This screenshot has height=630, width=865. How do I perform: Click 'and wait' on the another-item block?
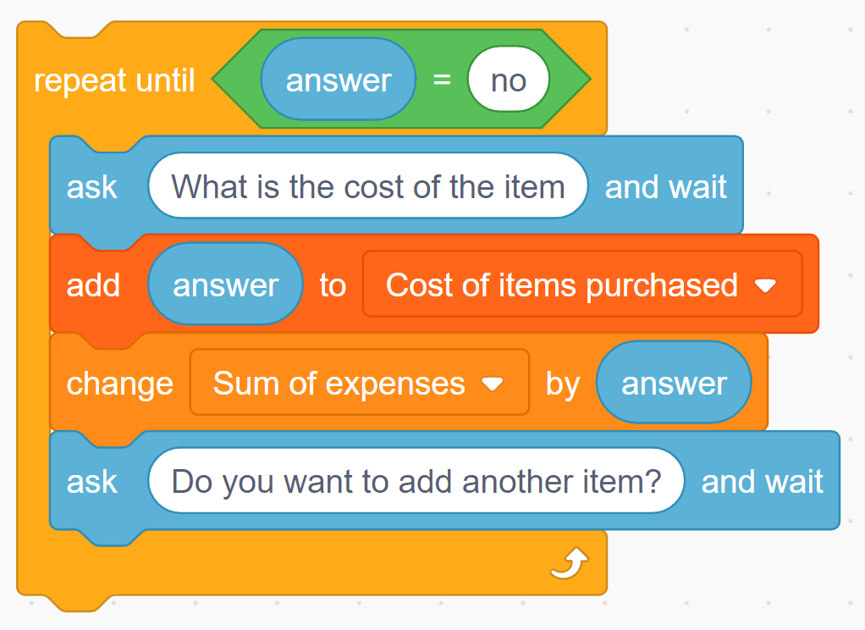coord(762,482)
